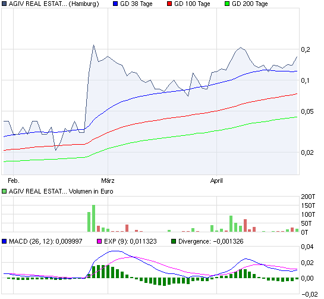Click the blue MACD legend swatch
The height and width of the screenshot is (299, 324).
pyautogui.click(x=4, y=241)
